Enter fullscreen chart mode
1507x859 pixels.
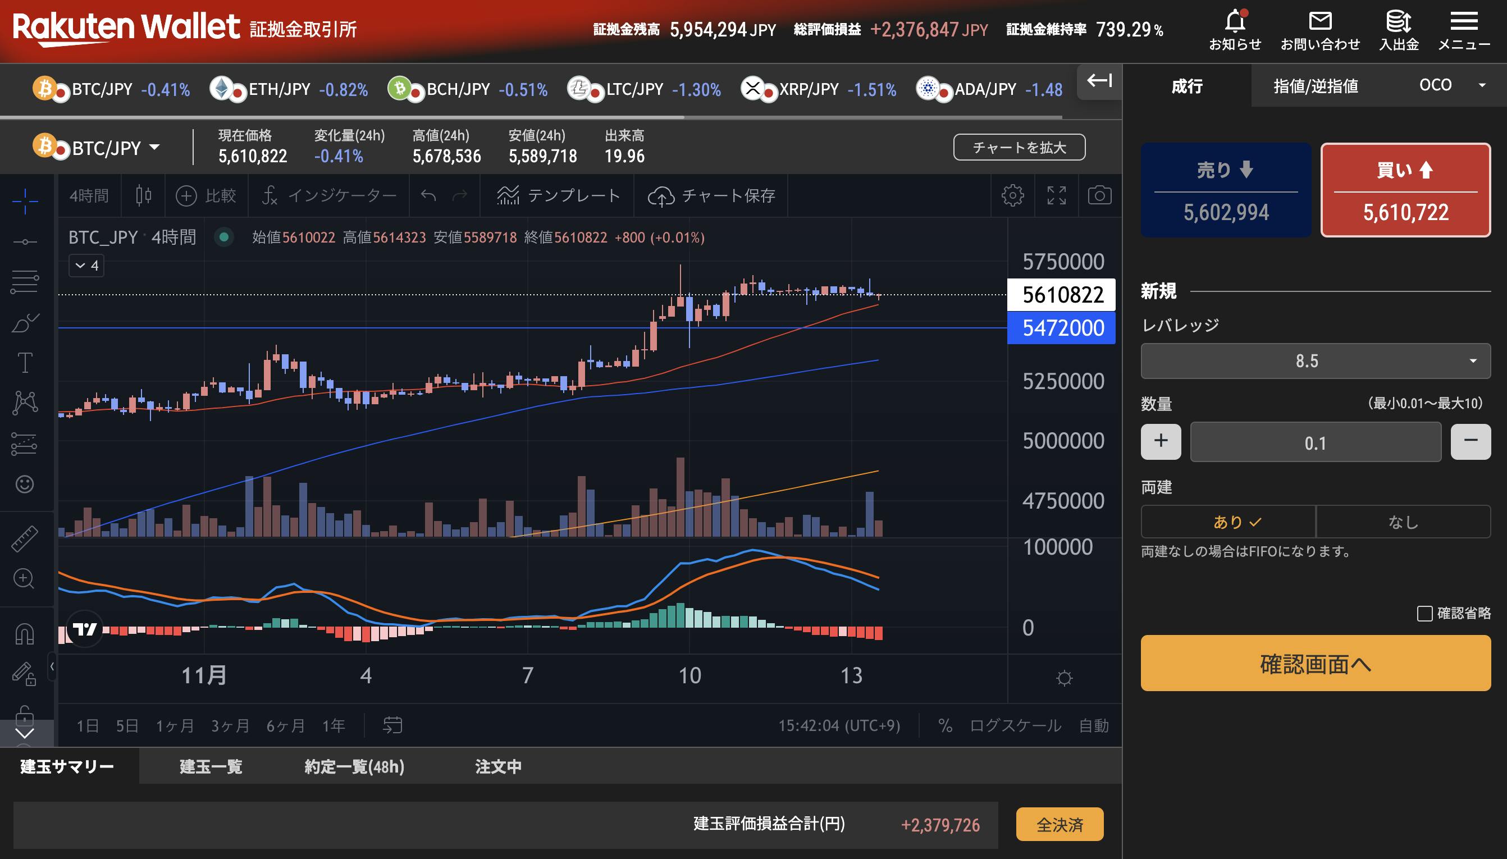pos(1056,195)
